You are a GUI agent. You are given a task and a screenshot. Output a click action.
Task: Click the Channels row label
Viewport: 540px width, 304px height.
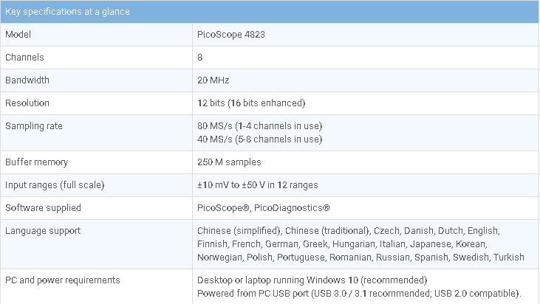pyautogui.click(x=24, y=57)
